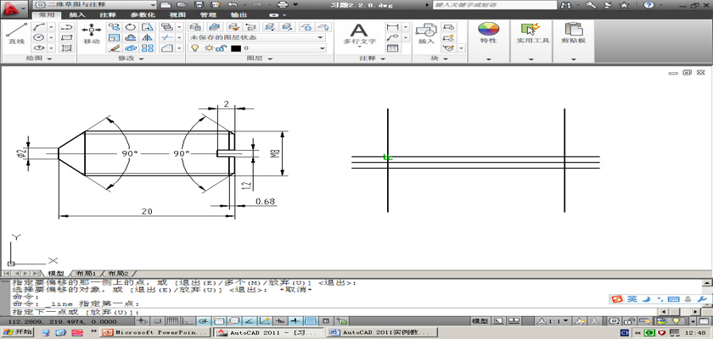Click the Undo arrow icon
The image size is (713, 339).
click(x=233, y=4)
